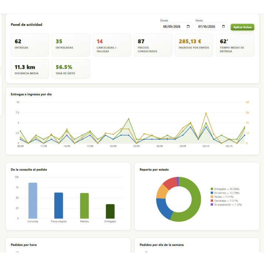The image size is (266, 266).
Task: Select the 35 Entregadas stat card
Action: pos(71,45)
